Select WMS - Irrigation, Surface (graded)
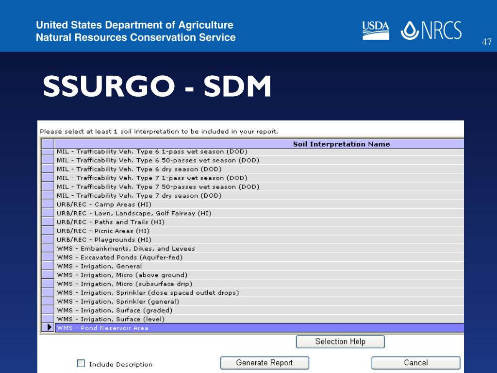497x373 pixels. pos(259,310)
